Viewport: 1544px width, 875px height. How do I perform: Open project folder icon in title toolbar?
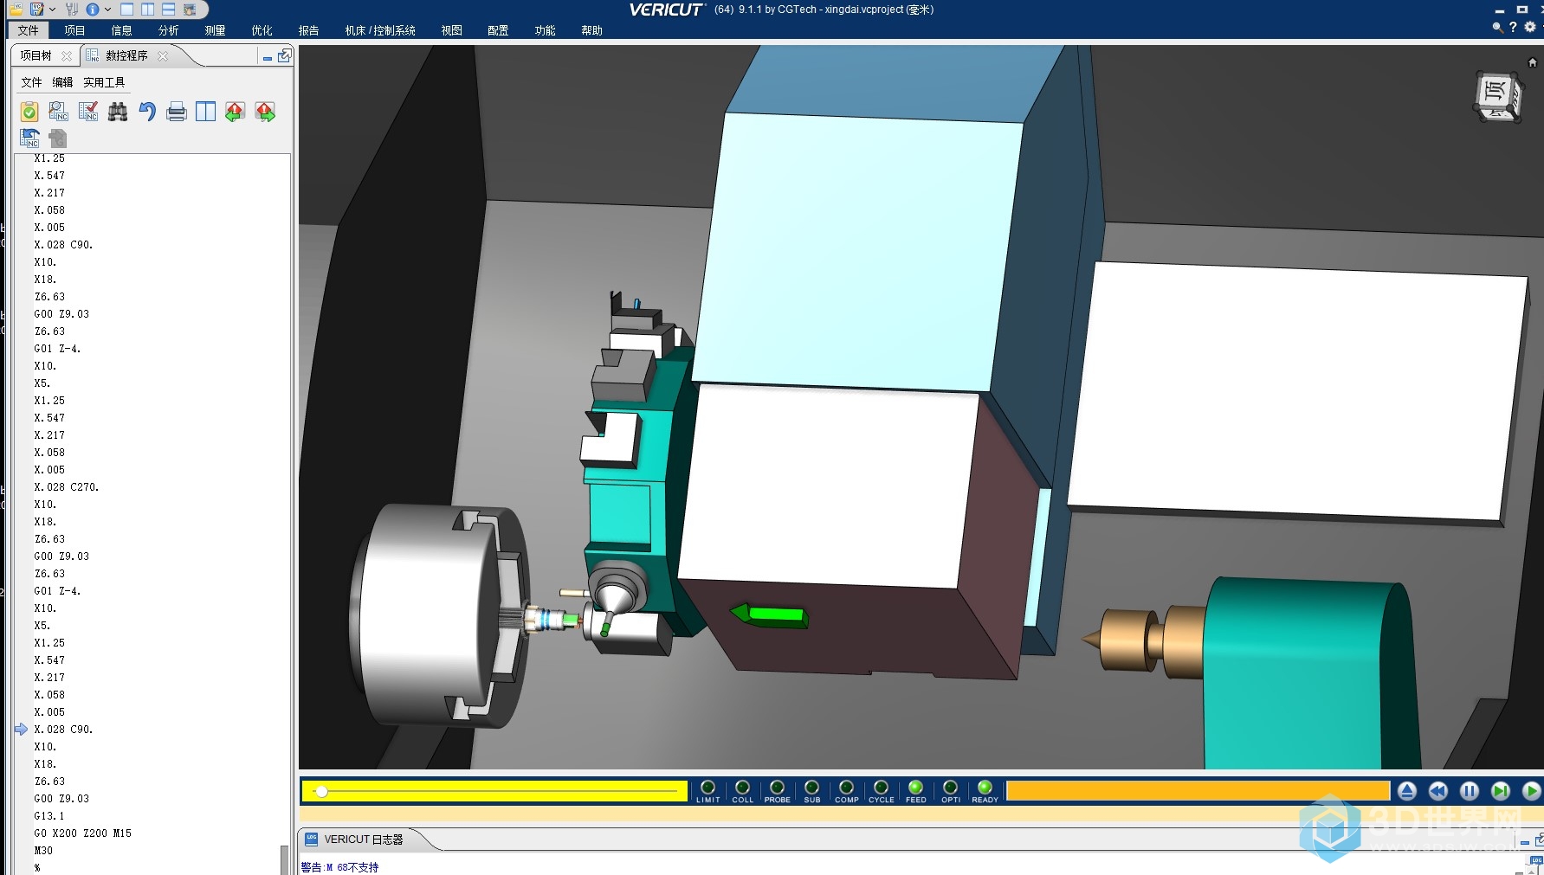16,10
